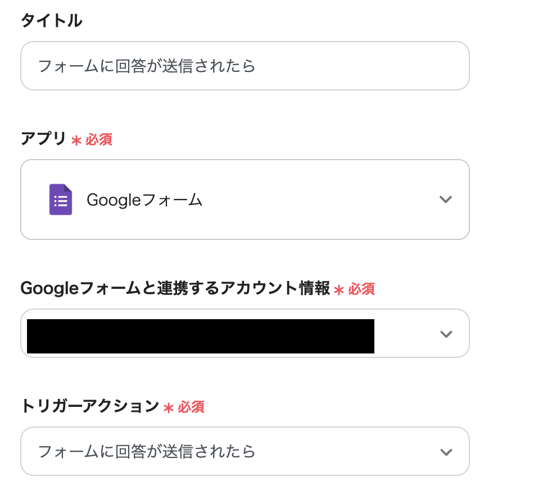Click the 必須 tag beside トリガーアクション
The image size is (552, 499).
pos(191,407)
